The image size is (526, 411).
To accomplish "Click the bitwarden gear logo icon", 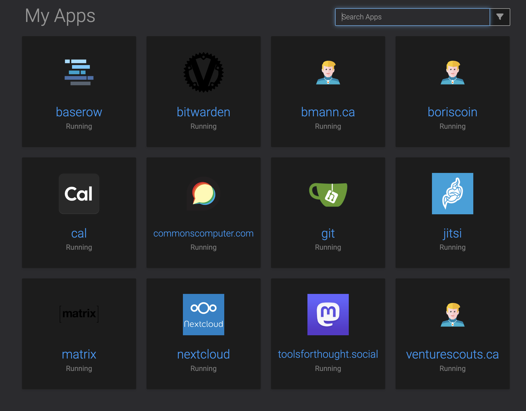I will 204,72.
